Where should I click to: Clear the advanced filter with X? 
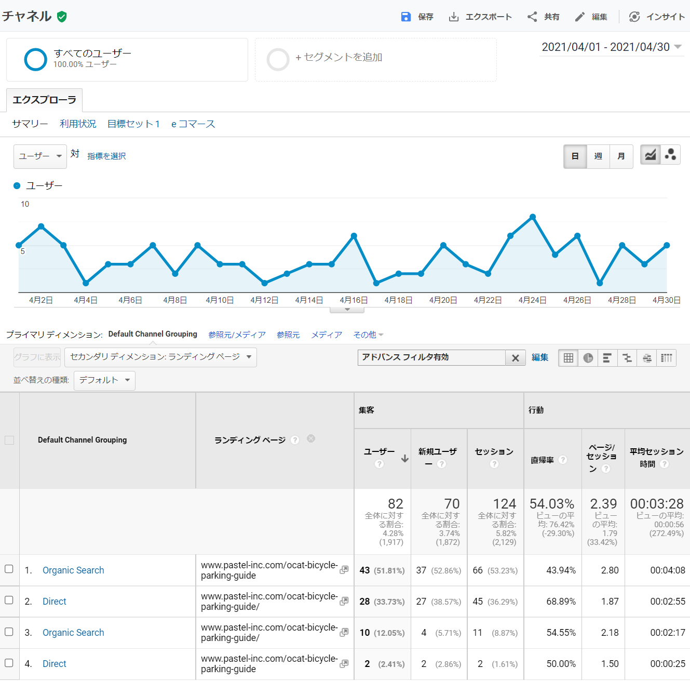click(516, 358)
